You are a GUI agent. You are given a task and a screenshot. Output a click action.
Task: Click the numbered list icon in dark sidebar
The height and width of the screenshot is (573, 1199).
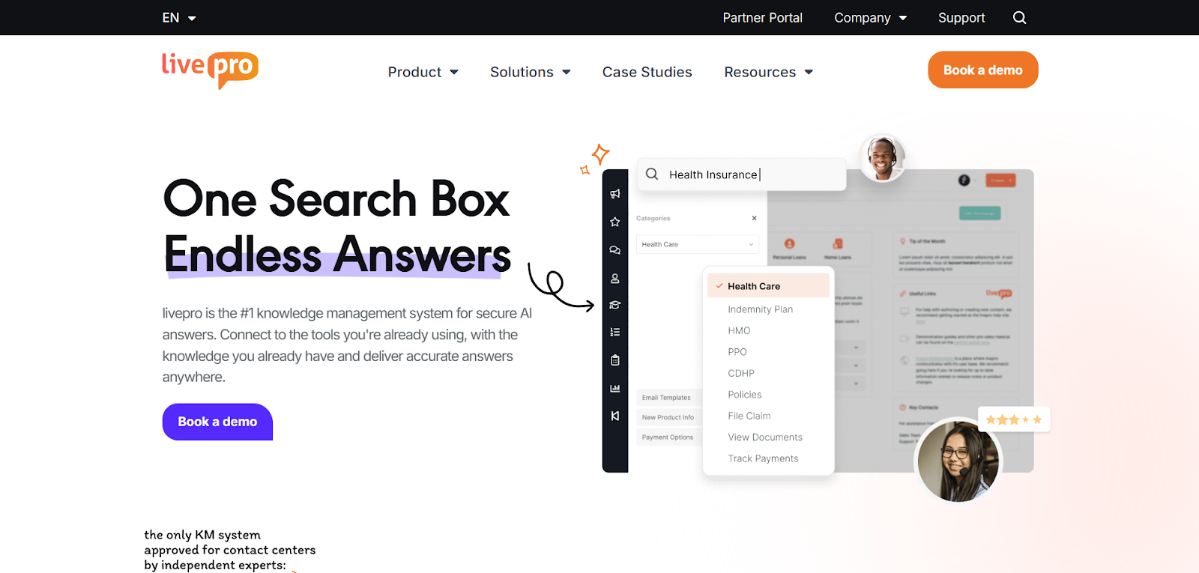coord(615,332)
